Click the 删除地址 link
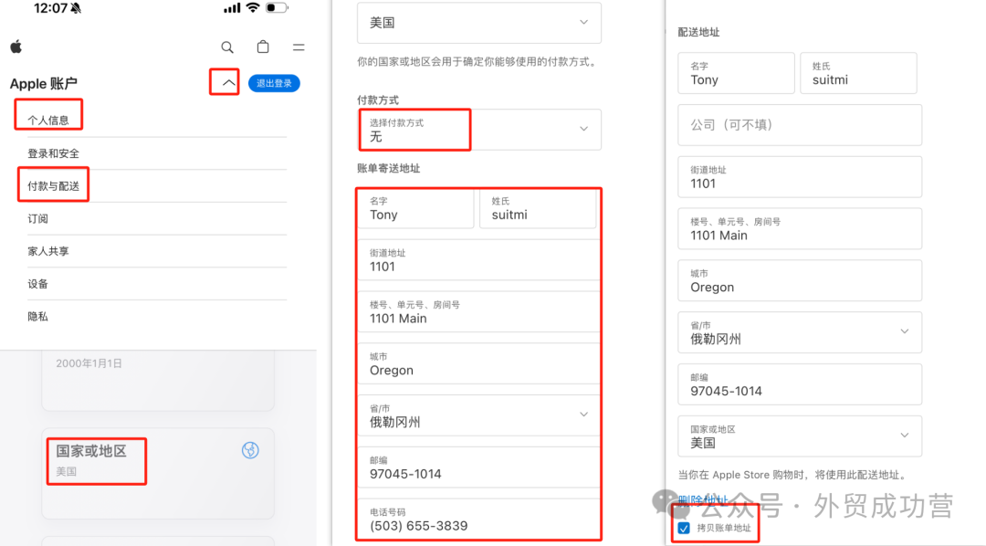 [x=703, y=500]
